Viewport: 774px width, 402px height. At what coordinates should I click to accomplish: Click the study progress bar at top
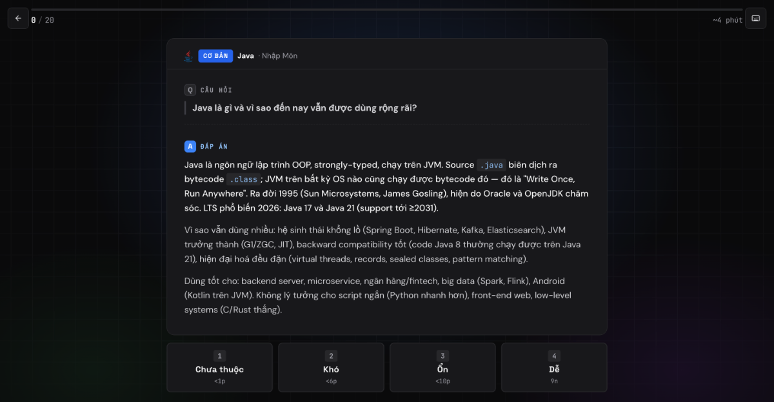[387, 10]
